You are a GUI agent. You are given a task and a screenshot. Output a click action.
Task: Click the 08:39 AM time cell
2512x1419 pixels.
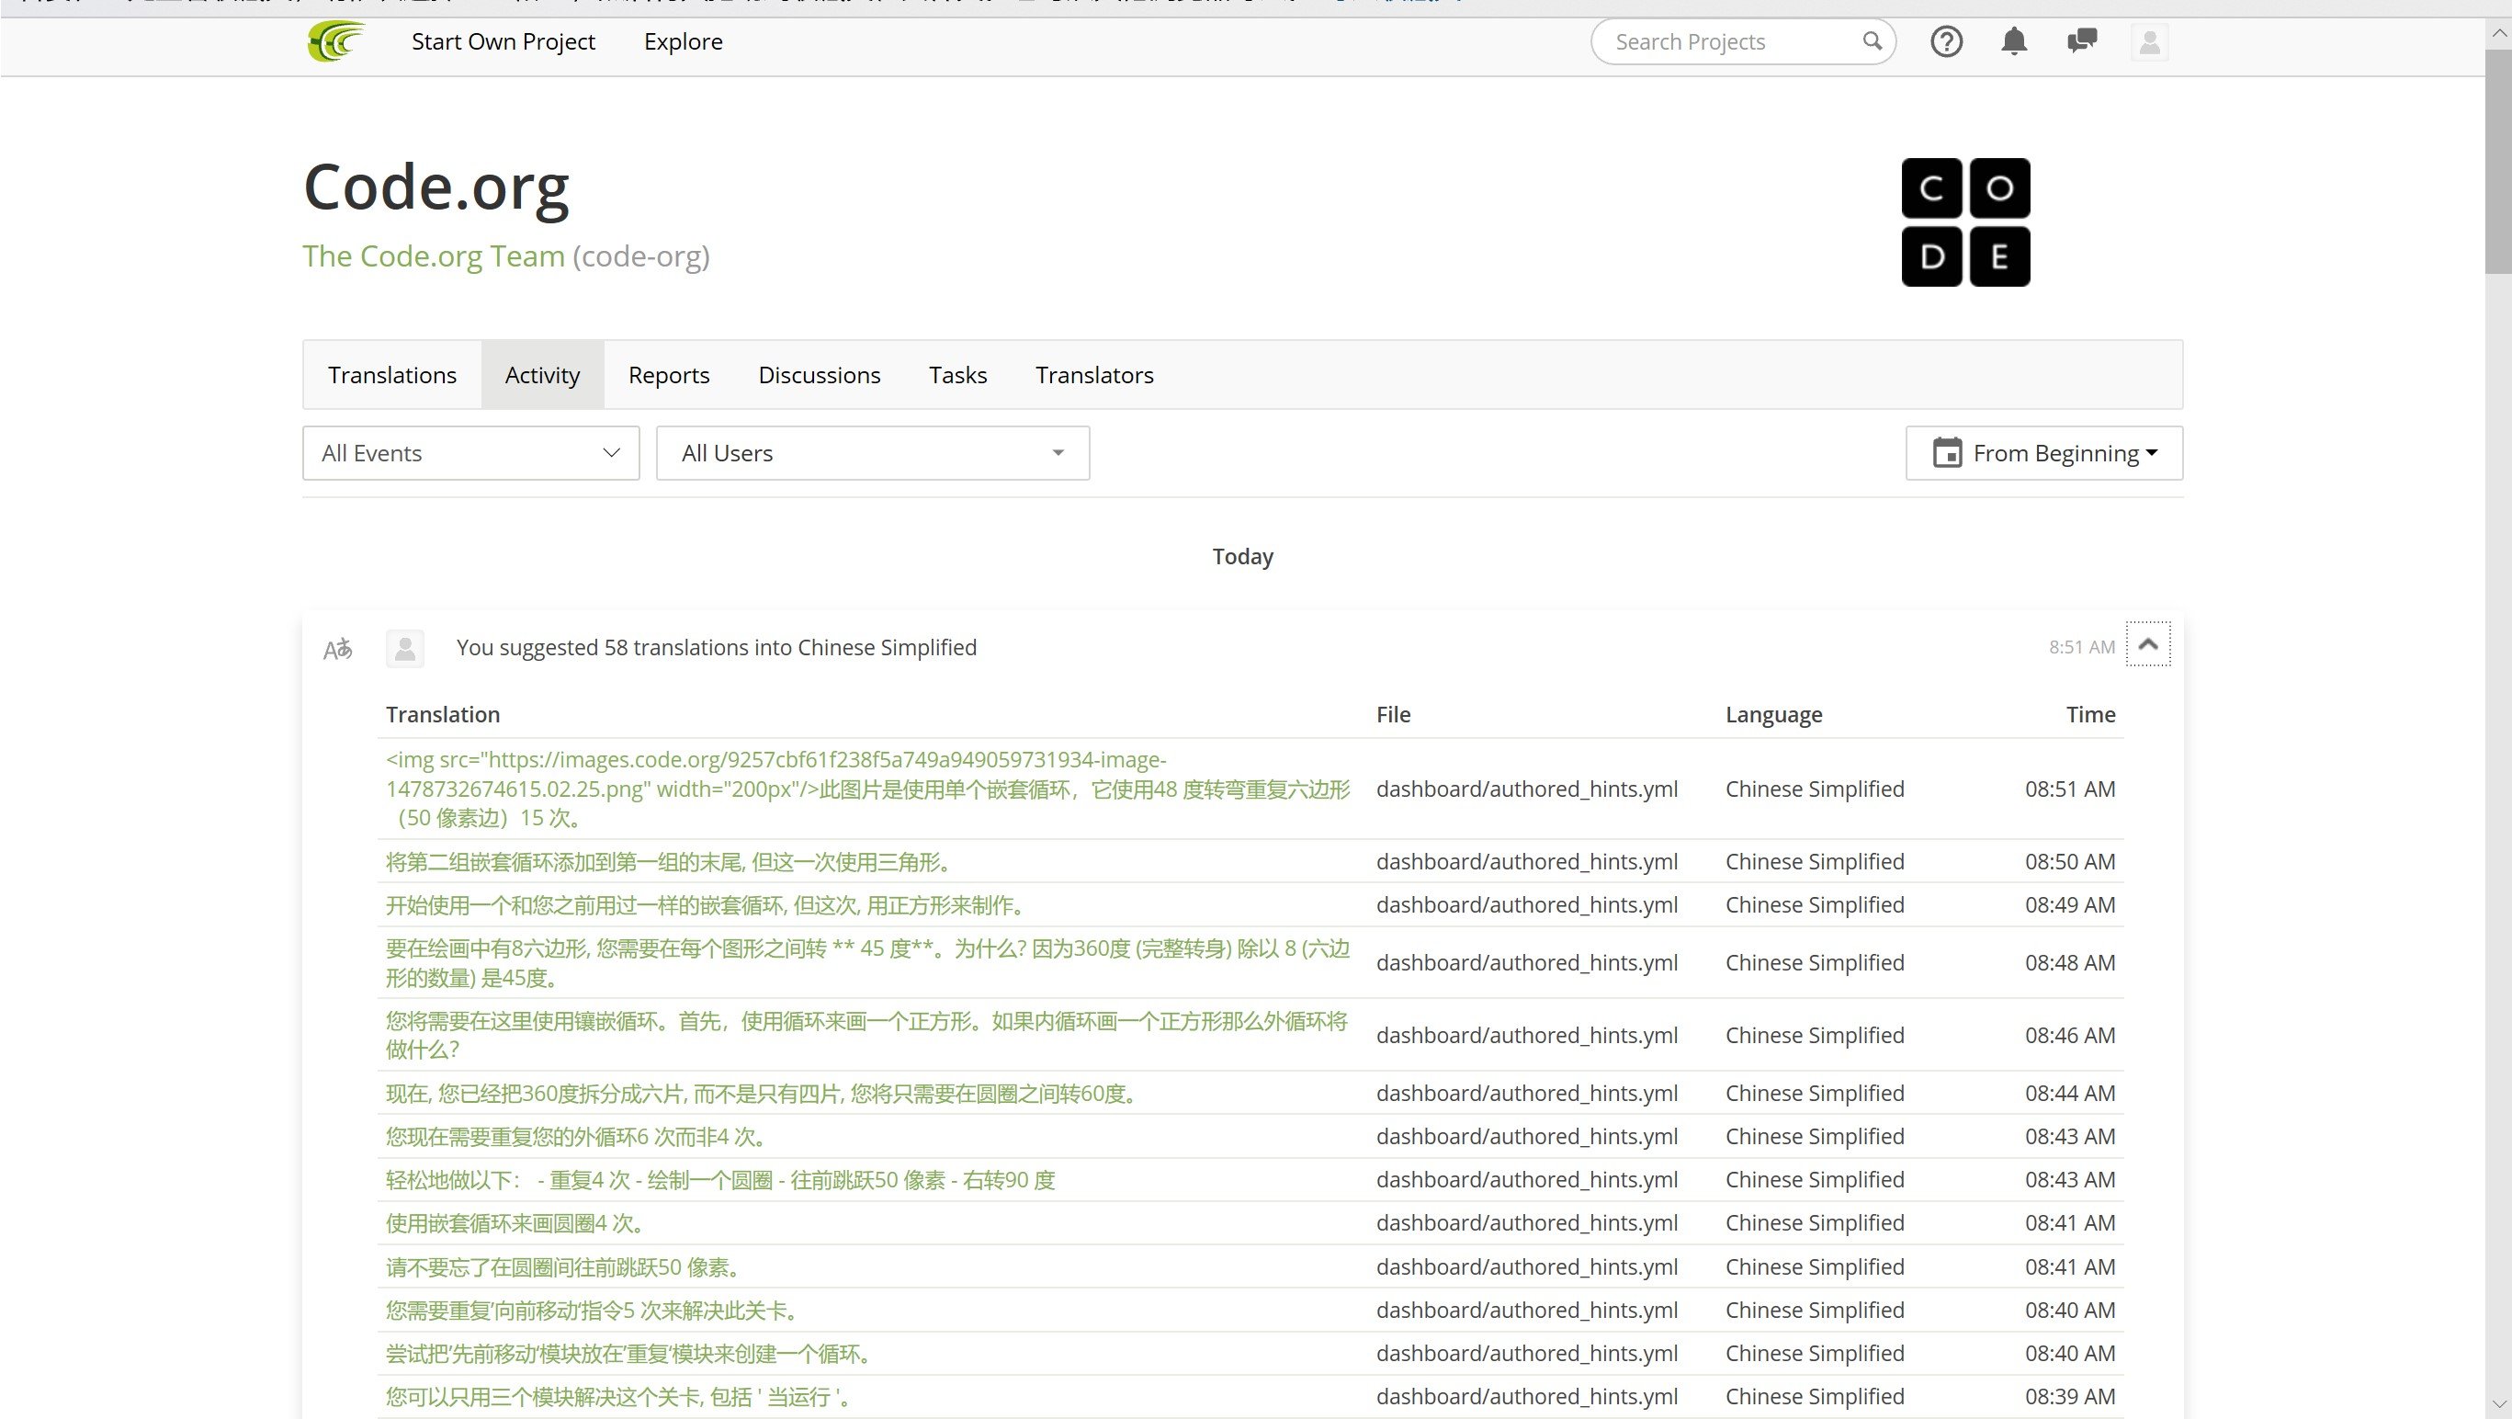coord(2069,1397)
